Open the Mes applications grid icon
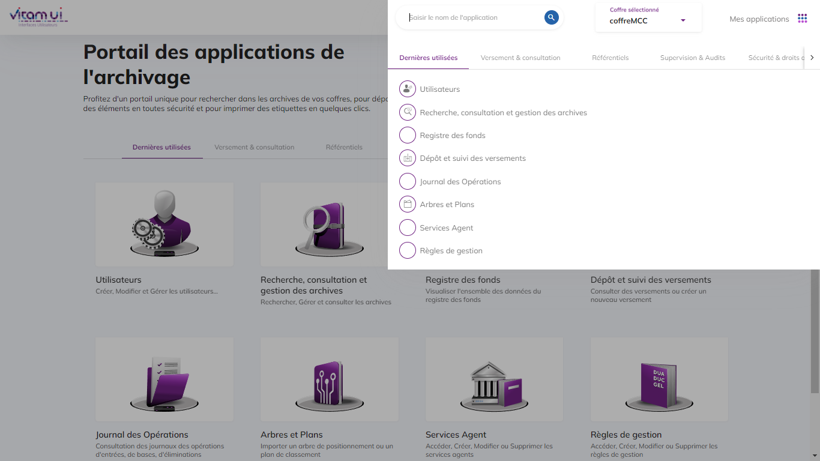 tap(802, 19)
